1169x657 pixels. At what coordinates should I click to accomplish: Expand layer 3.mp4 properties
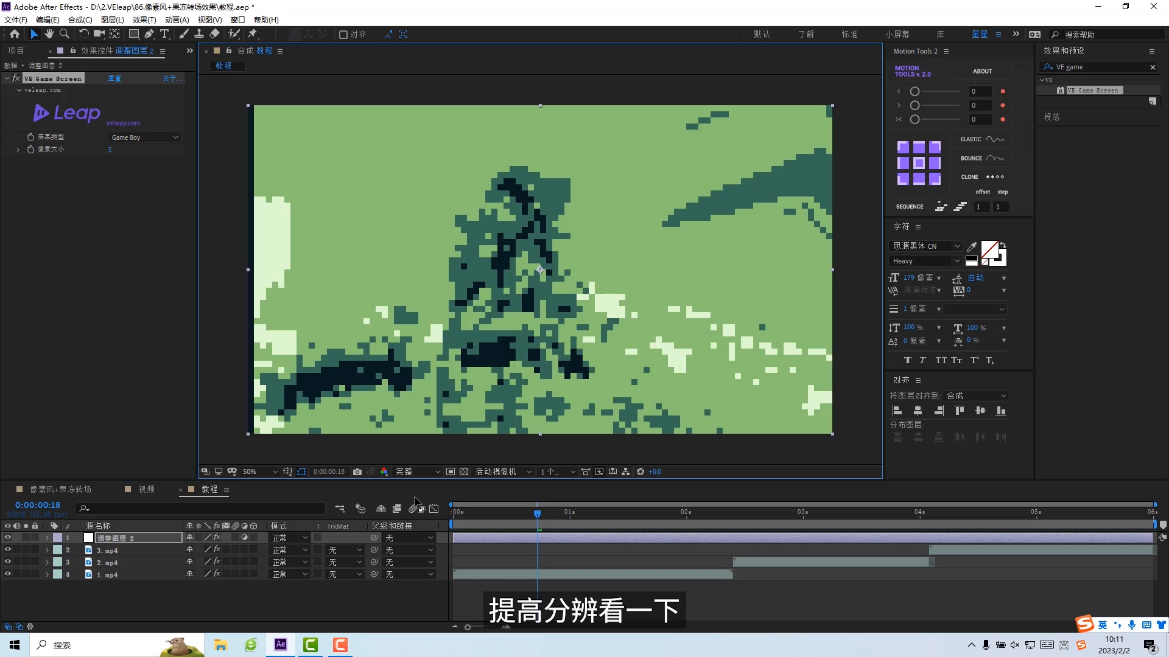(47, 550)
